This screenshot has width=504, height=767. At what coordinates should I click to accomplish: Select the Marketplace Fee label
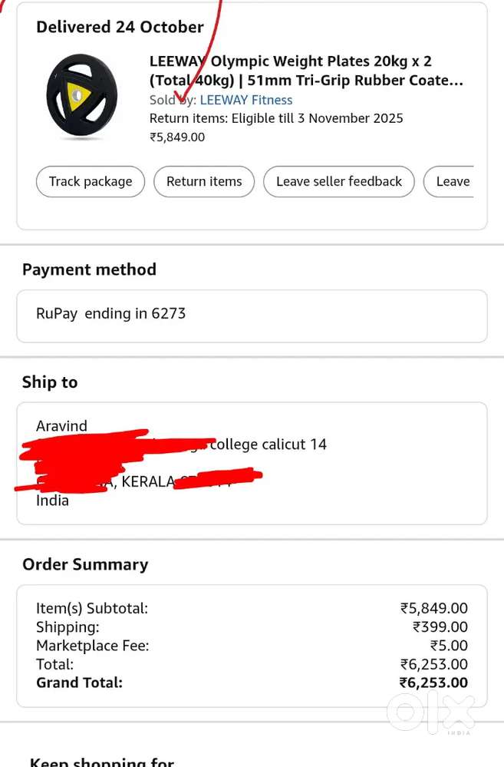(93, 646)
